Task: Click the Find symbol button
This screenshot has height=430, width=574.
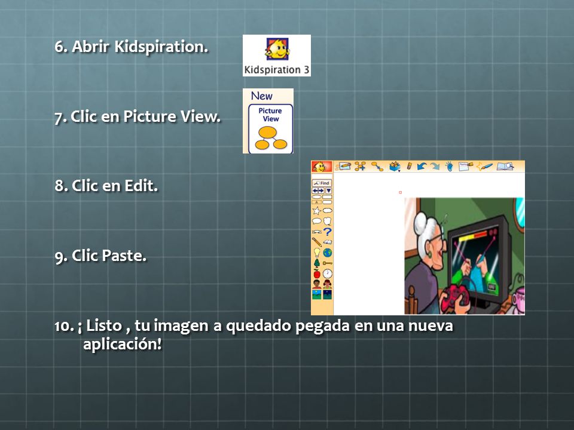Action: click(322, 183)
